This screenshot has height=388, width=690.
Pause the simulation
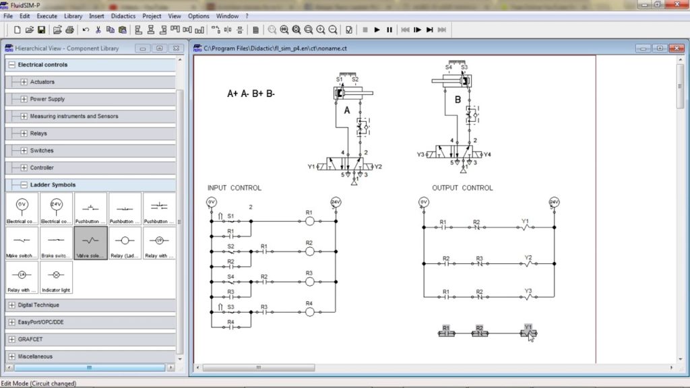click(389, 30)
